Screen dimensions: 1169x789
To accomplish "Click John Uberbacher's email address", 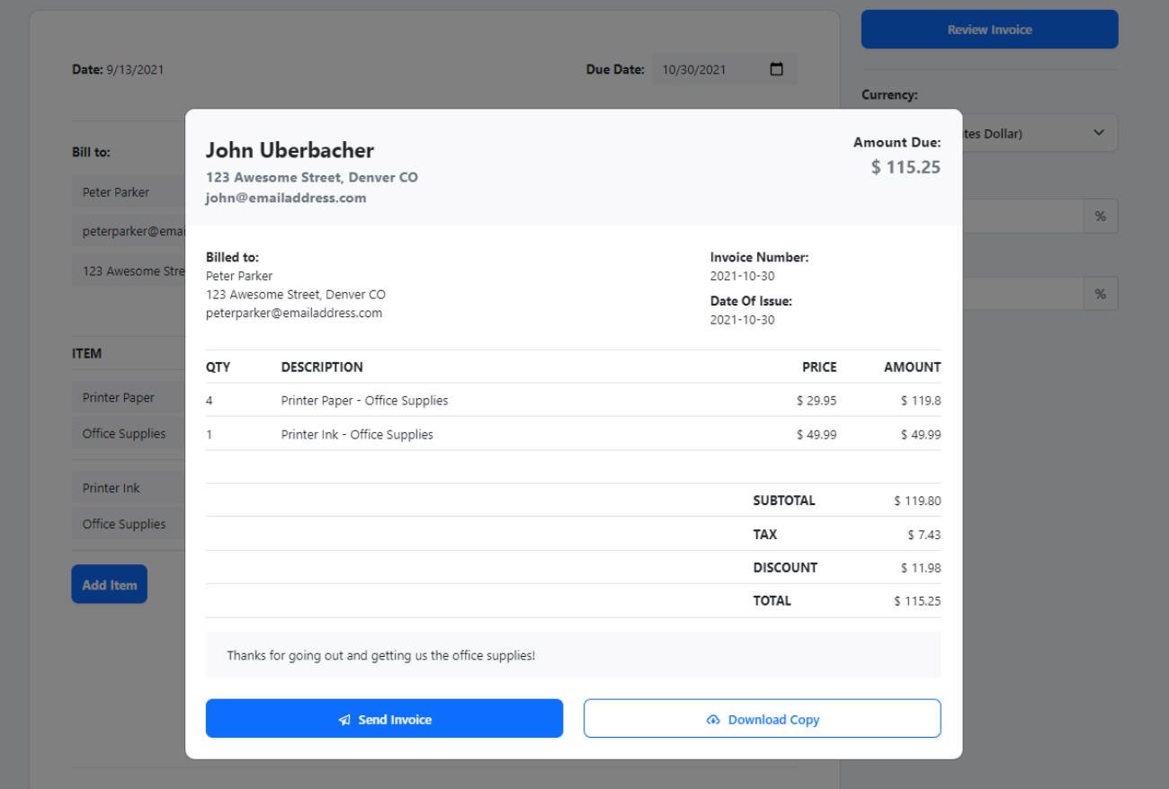I will (286, 198).
